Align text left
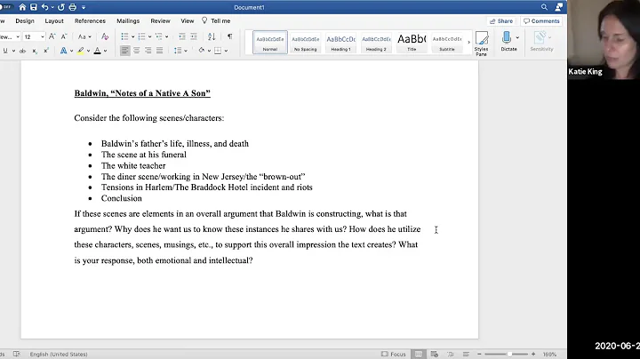The width and height of the screenshot is (640, 359). pos(125,51)
